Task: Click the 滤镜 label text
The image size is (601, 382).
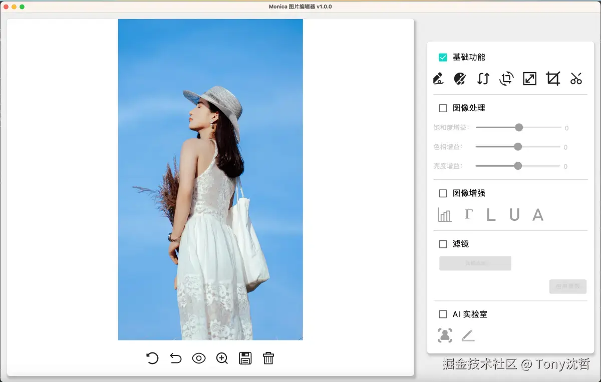Action: click(461, 244)
